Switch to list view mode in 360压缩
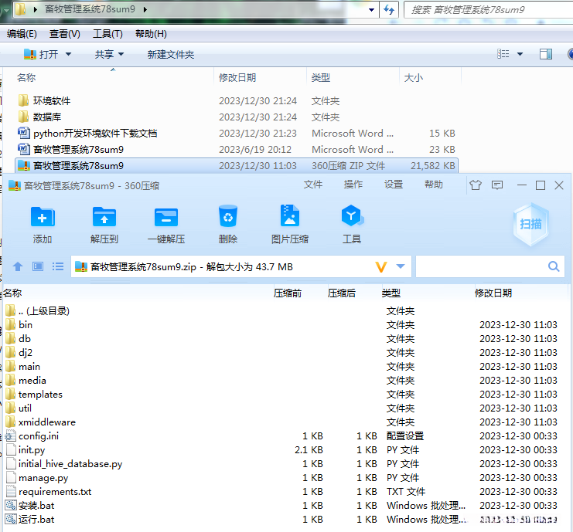 [58, 266]
